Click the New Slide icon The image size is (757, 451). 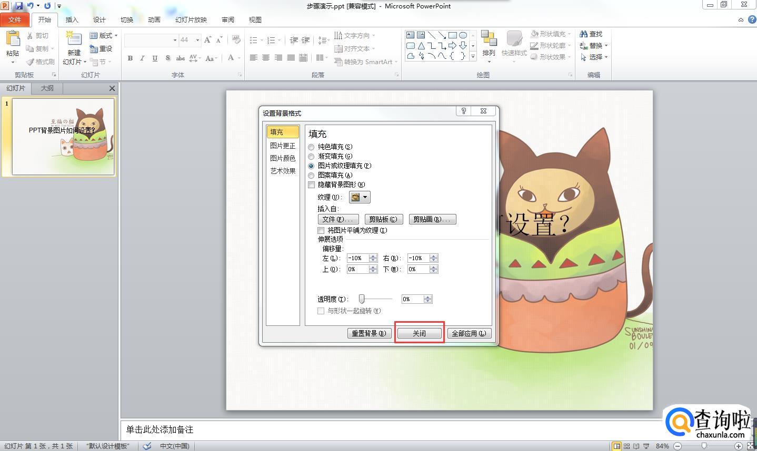(x=74, y=39)
